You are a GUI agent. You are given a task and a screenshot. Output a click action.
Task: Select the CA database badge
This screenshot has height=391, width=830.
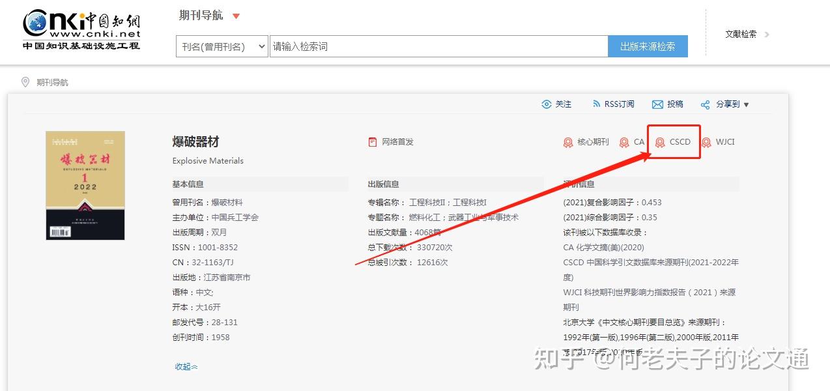(x=632, y=141)
